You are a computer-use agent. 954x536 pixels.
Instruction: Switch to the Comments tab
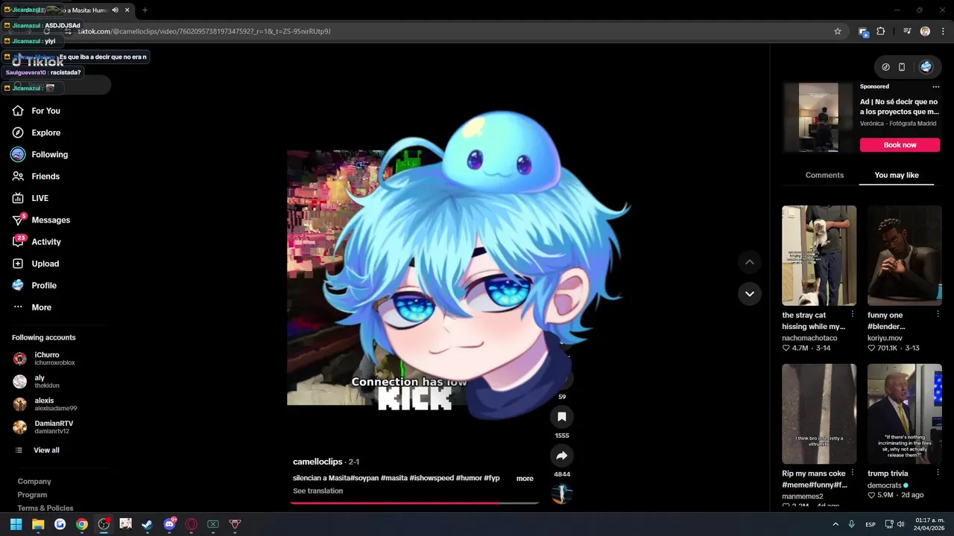824,176
